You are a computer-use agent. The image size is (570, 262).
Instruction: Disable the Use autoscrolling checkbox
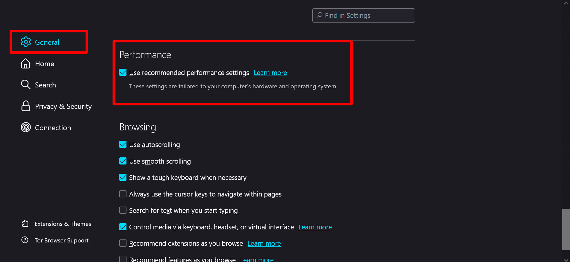(x=123, y=145)
